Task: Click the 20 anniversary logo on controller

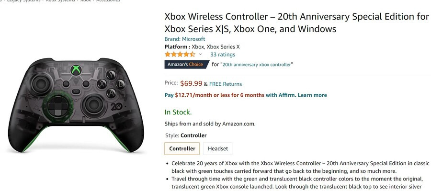Action: (116, 106)
